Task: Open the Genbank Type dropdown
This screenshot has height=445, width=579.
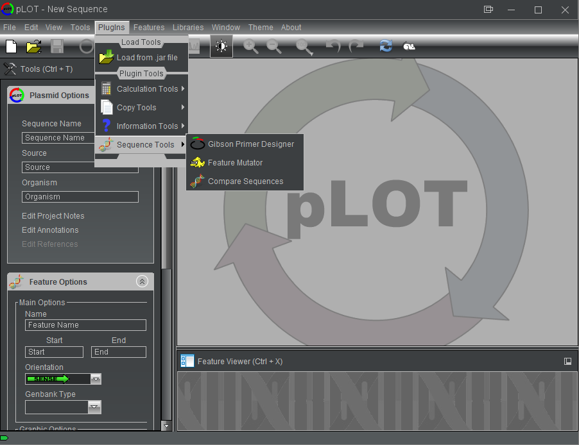Action: point(94,407)
